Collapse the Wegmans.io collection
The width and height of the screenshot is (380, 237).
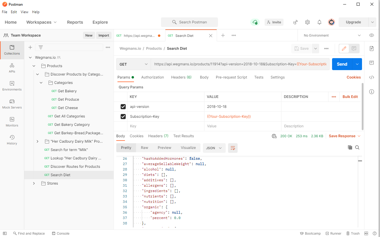30,58
